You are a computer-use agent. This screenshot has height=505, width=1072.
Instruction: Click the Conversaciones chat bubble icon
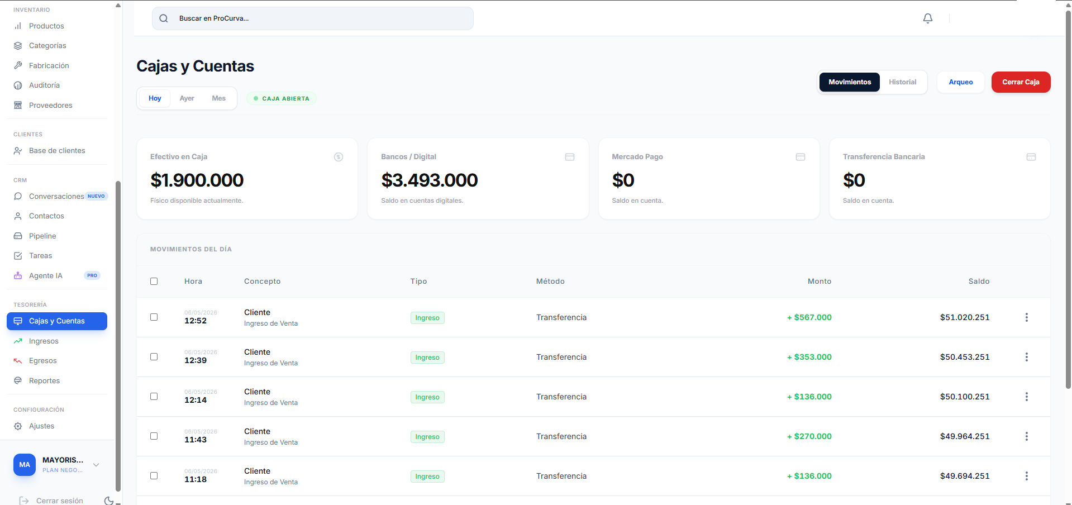[x=18, y=196]
